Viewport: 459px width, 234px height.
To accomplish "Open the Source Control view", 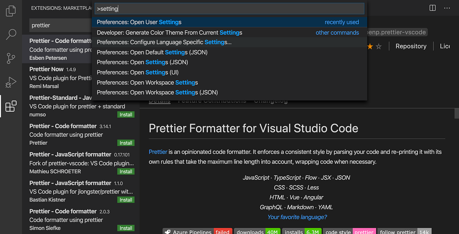I will 11,58.
